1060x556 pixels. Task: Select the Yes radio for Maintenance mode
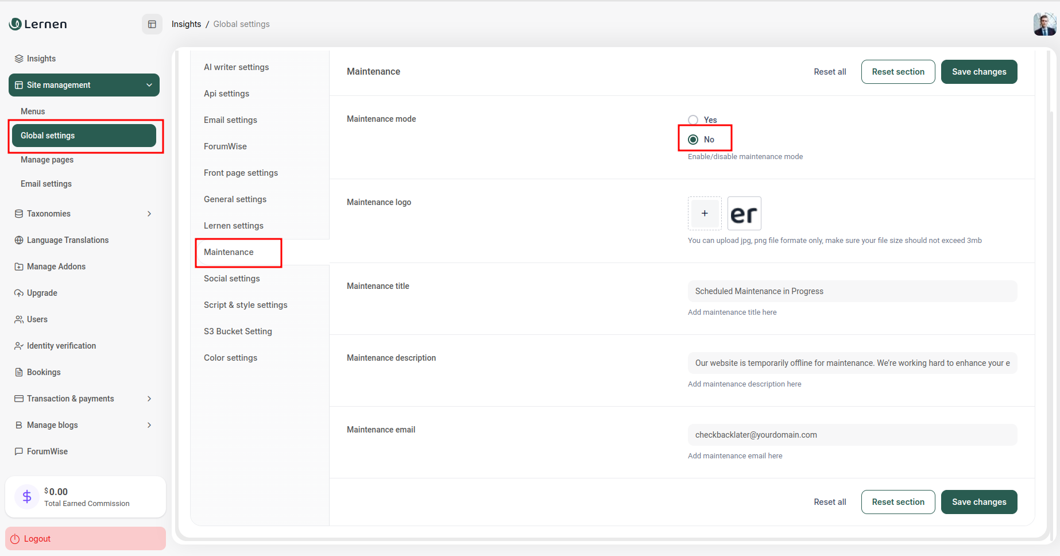point(693,119)
